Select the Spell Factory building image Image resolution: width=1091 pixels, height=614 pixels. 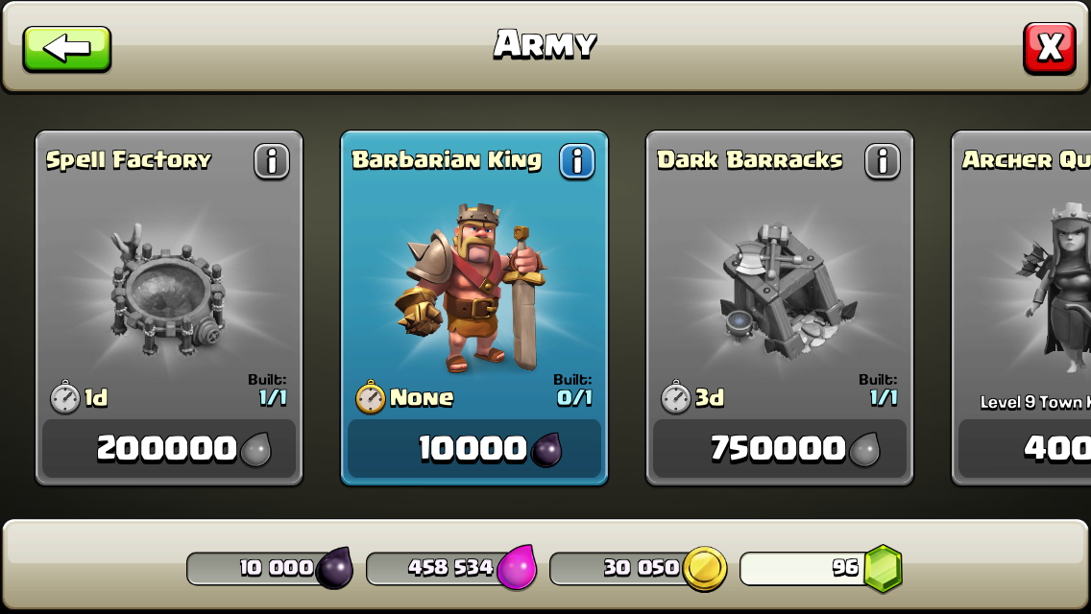pos(168,290)
